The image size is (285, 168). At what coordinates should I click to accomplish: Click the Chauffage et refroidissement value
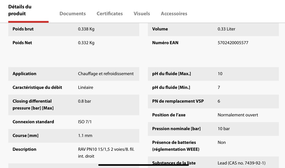106,74
